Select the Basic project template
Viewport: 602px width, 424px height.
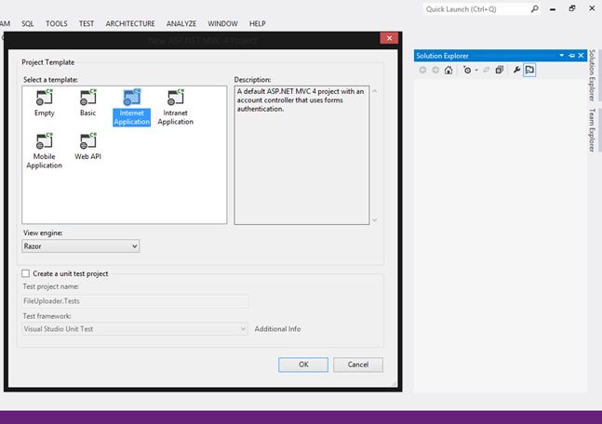tap(87, 102)
